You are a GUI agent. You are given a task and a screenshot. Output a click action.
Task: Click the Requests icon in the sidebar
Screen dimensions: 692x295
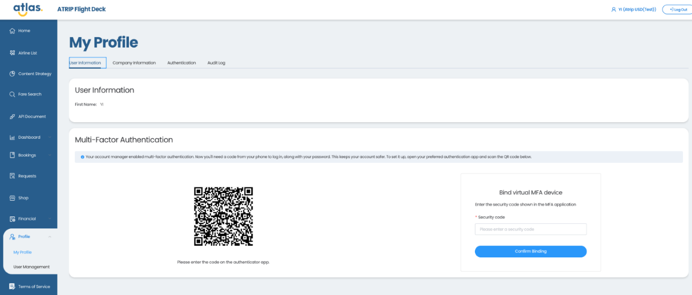click(13, 176)
